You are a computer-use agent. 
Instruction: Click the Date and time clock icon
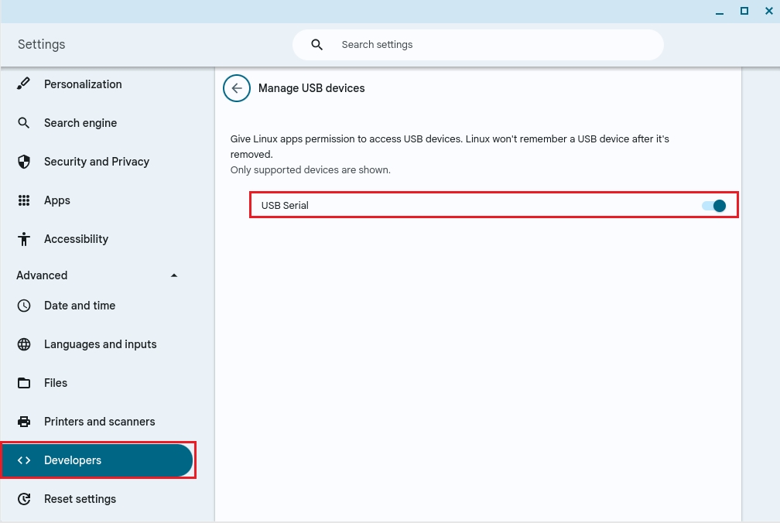pyautogui.click(x=24, y=306)
